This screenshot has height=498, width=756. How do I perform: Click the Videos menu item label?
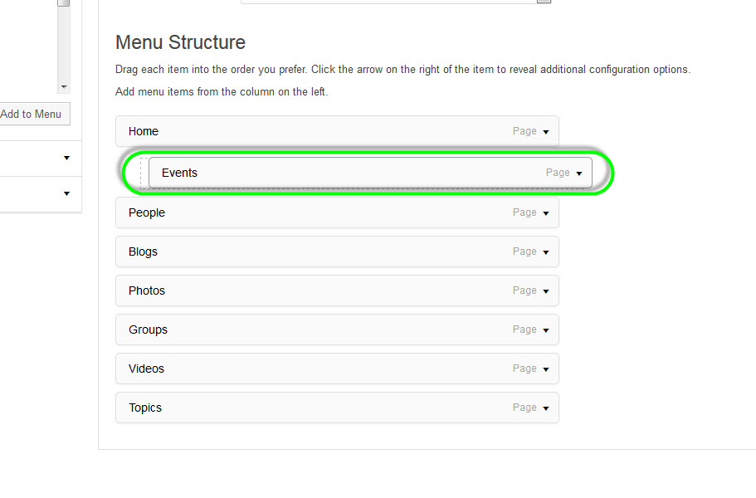coord(146,369)
